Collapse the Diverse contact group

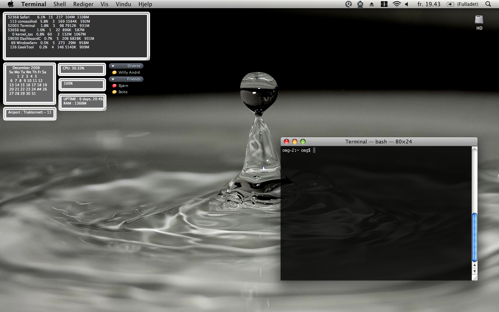[113, 66]
